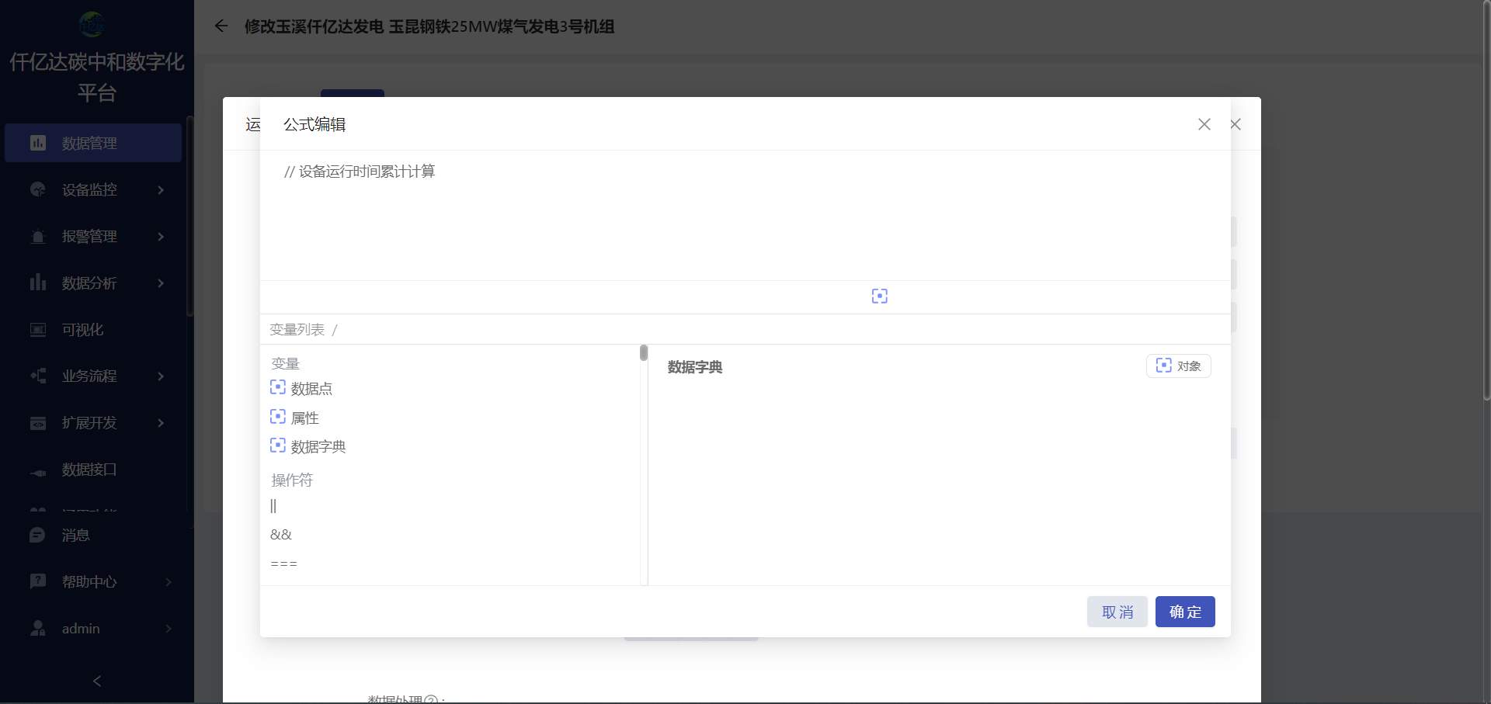The height and width of the screenshot is (704, 1491).
Task: Expand the 业务流程 chevron
Action: [161, 376]
